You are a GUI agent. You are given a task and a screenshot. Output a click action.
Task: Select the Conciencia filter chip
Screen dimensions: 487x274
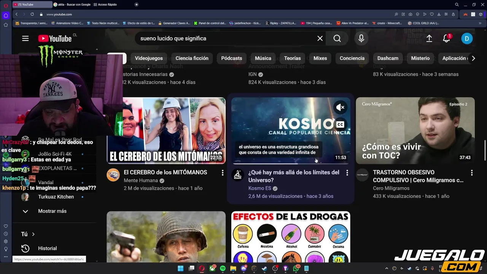pos(352,58)
